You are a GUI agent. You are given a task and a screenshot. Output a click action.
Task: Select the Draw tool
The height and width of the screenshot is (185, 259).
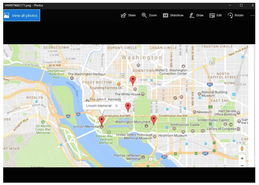[197, 15]
